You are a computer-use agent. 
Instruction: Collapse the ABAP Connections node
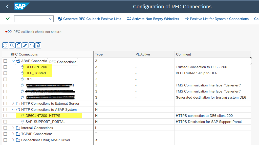point(13,61)
